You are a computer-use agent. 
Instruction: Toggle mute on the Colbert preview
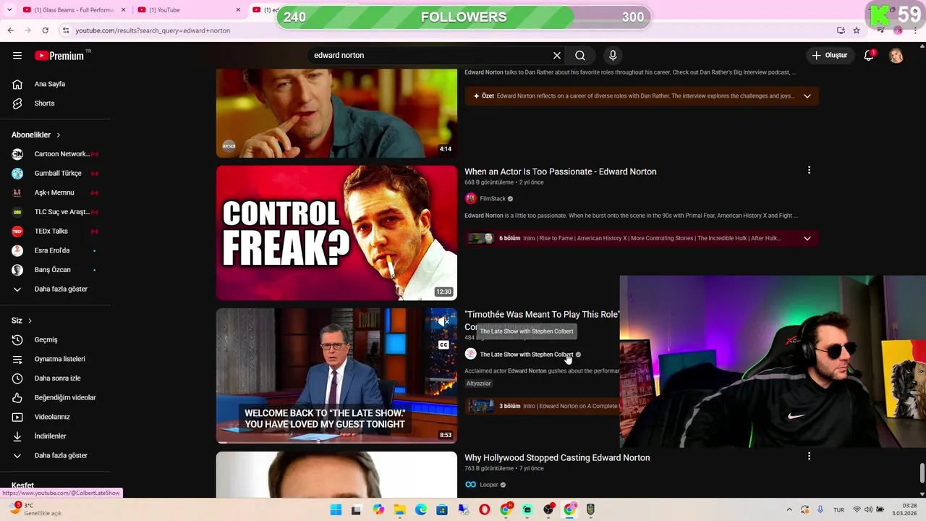443,321
